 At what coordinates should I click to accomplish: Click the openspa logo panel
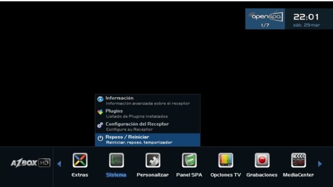pyautogui.click(x=265, y=19)
